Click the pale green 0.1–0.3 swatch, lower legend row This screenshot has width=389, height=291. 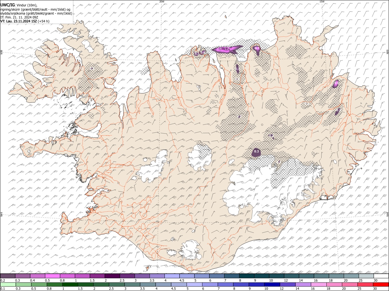pyautogui.click(x=8, y=284)
